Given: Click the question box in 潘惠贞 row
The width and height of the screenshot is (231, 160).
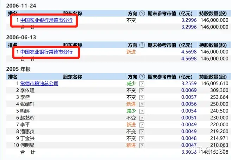Looking at the screenshot, I should (142, 132).
